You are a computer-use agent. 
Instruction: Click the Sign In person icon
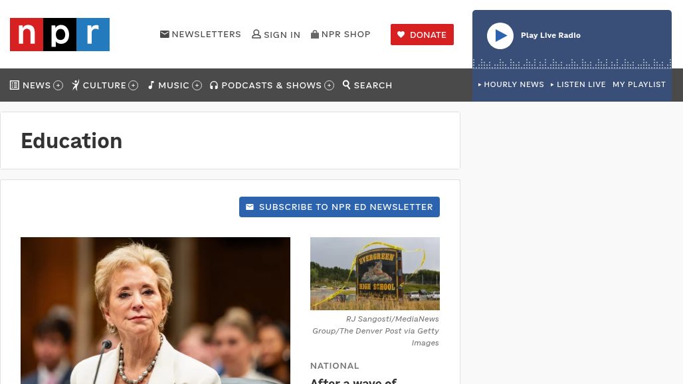point(256,35)
